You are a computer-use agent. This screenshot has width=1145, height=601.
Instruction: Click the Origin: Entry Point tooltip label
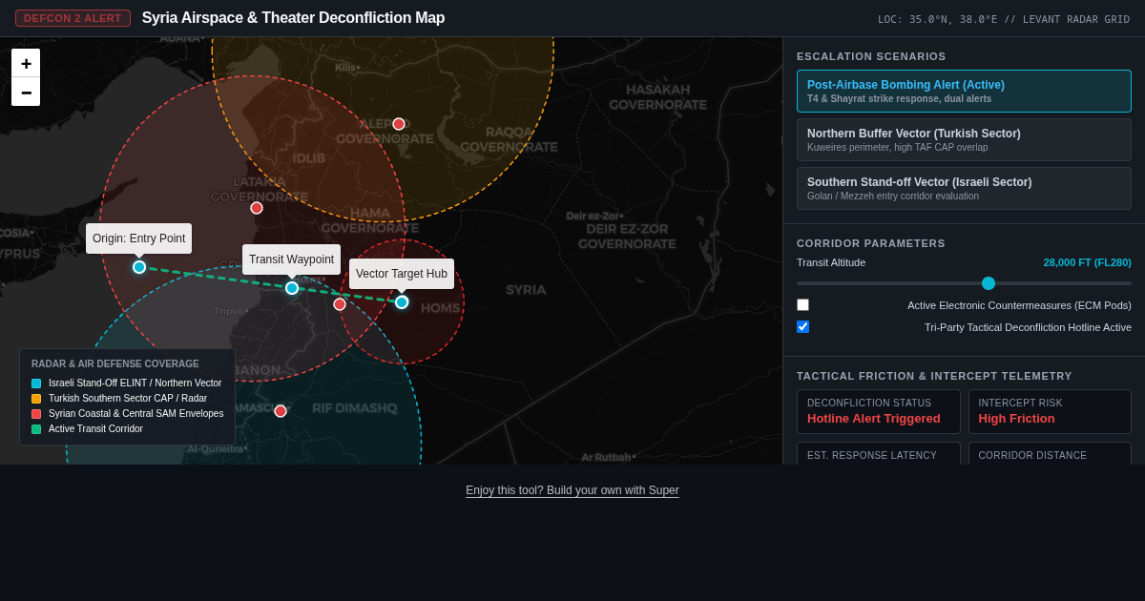click(139, 238)
